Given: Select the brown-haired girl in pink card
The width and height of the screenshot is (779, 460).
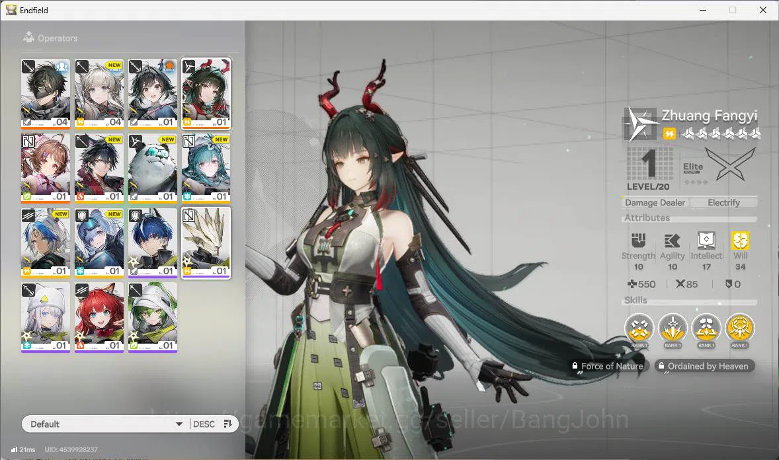Looking at the screenshot, I should pos(46,168).
